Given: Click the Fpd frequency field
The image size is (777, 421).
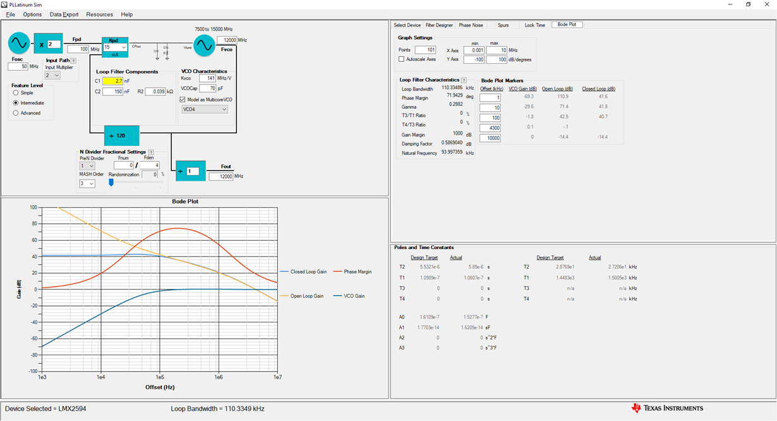Looking at the screenshot, I should point(77,49).
